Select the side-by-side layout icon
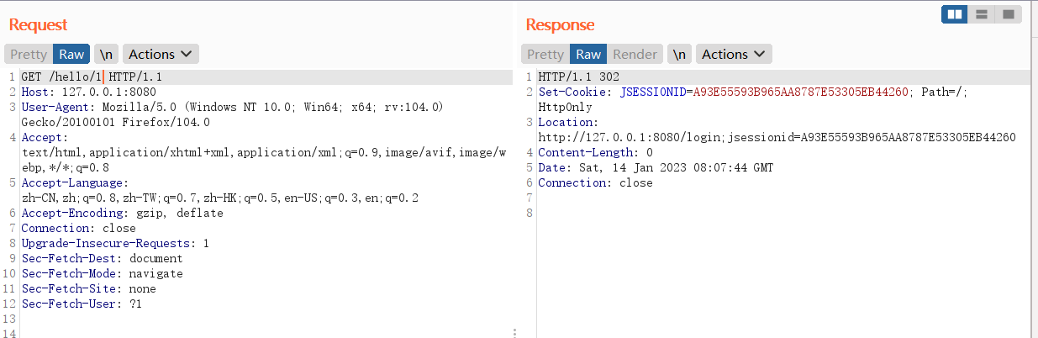 tap(954, 14)
